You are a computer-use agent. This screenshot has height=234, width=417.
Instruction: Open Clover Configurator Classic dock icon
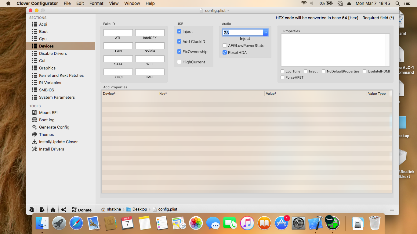pyautogui.click(x=332, y=223)
